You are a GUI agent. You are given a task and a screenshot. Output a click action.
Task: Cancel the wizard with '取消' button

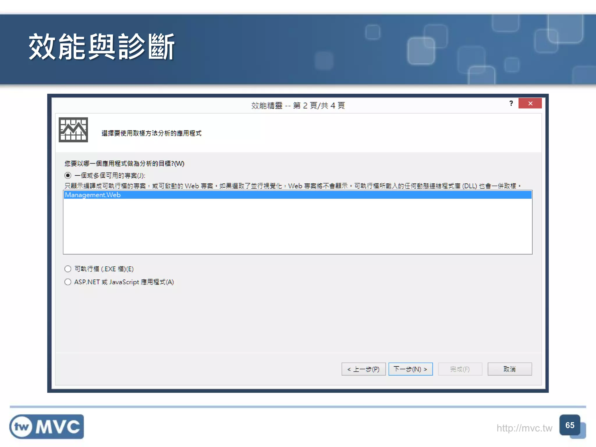tap(510, 369)
